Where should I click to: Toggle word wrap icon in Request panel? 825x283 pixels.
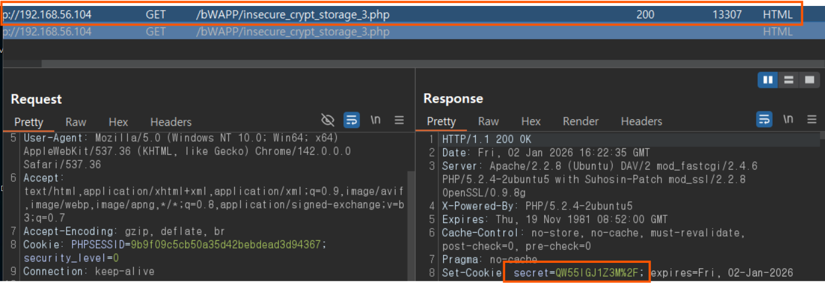(x=352, y=120)
